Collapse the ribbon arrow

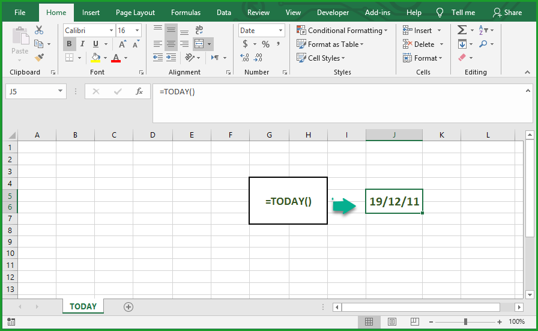[x=527, y=72]
